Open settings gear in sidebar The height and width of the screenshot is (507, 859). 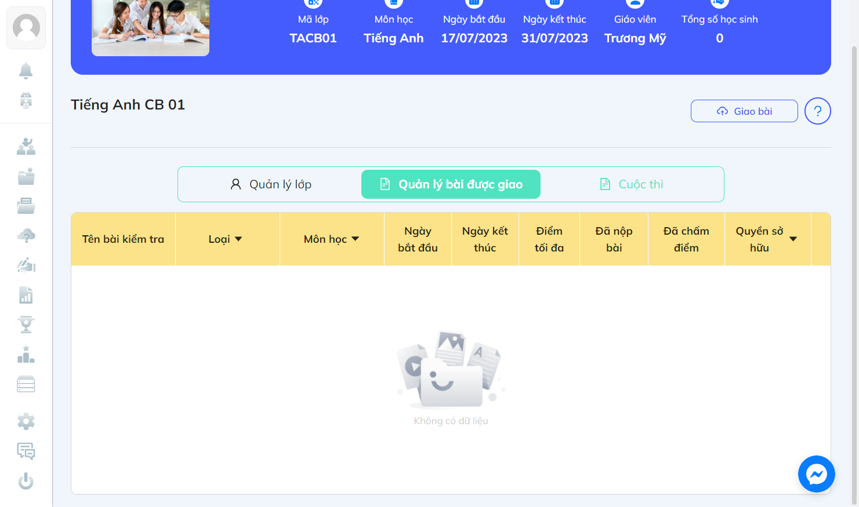click(x=26, y=421)
